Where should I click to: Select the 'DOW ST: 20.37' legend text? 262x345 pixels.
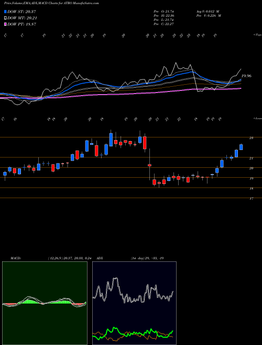coord(21,11)
